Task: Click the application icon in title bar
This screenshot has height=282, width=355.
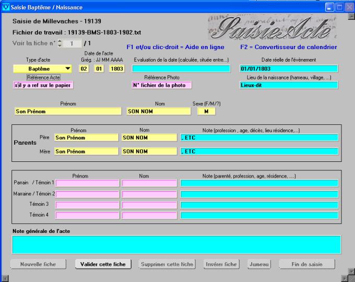Action: coord(6,7)
